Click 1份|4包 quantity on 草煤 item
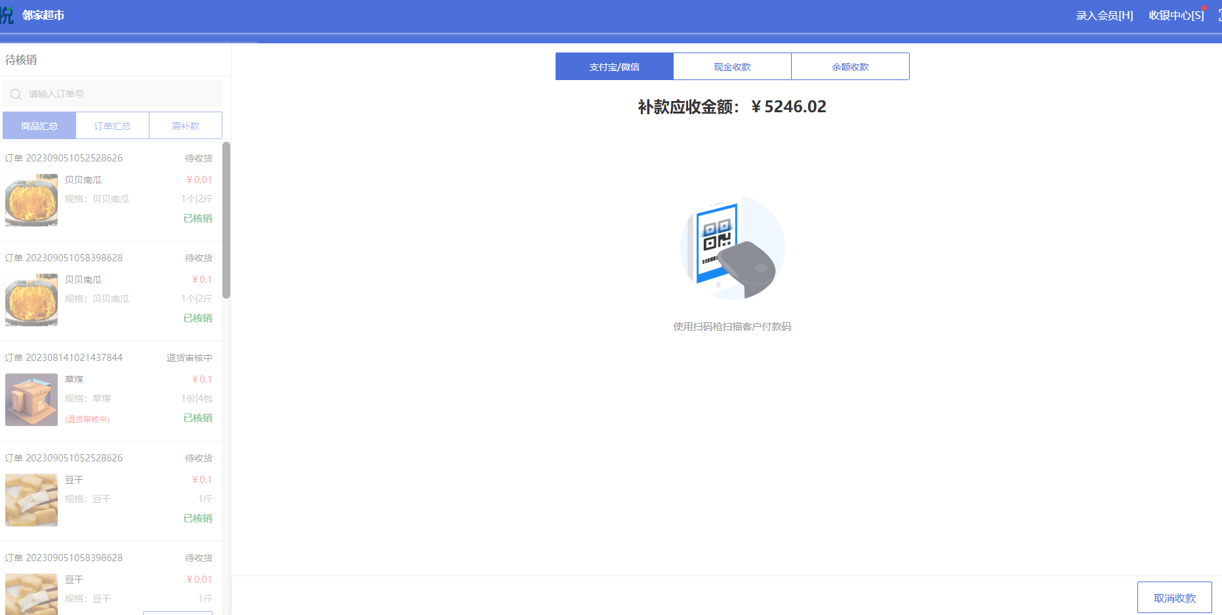The width and height of the screenshot is (1222, 615). 197,398
